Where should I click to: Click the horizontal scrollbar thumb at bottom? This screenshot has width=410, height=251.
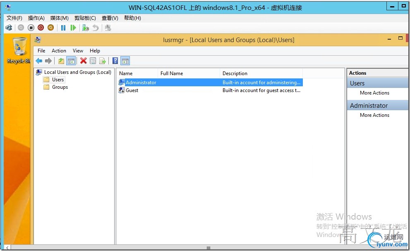(x=209, y=247)
